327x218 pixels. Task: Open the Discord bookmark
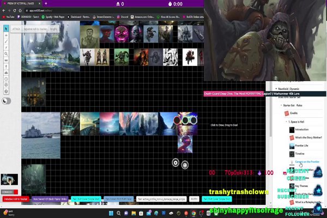tap(123, 17)
